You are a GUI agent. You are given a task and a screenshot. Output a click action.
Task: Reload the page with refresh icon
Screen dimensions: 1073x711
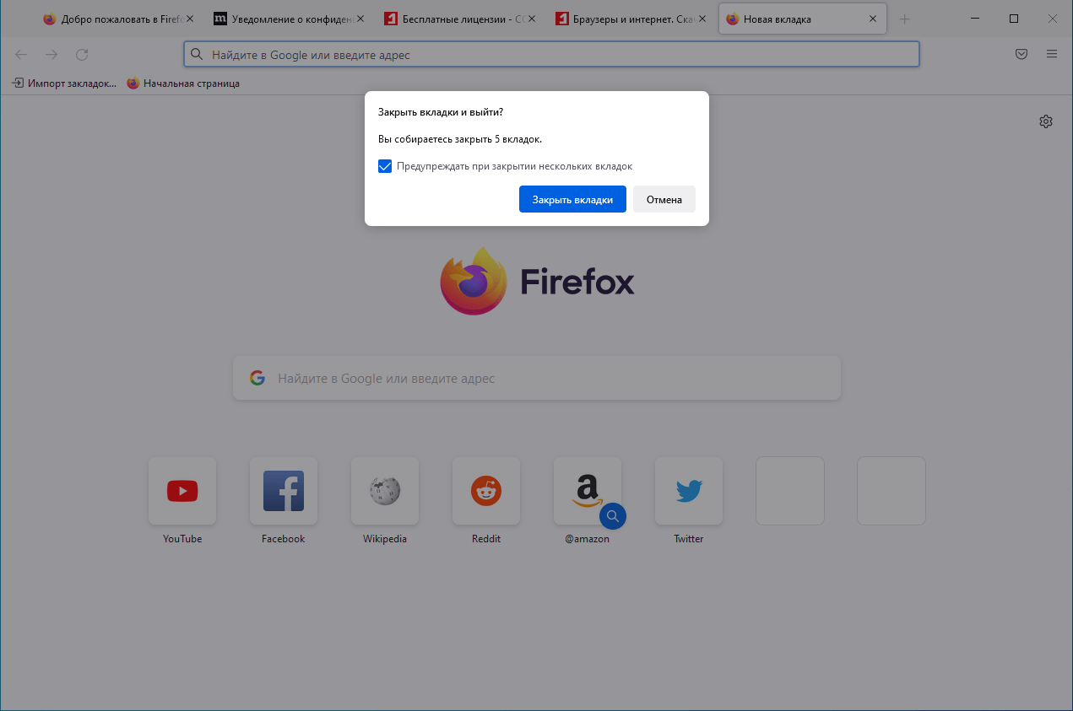tap(82, 55)
